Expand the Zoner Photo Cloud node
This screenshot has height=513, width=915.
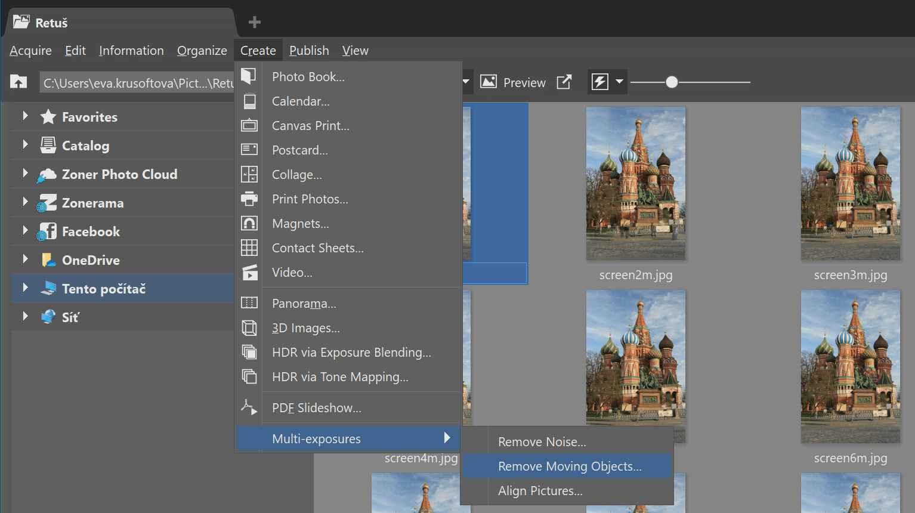point(25,173)
